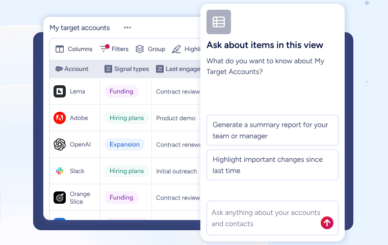Click the Ask about items in this view heading
This screenshot has width=388, height=245.
tap(265, 45)
